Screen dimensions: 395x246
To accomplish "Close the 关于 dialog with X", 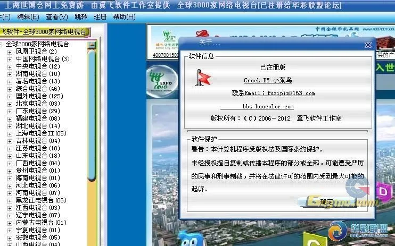I will tap(368, 45).
